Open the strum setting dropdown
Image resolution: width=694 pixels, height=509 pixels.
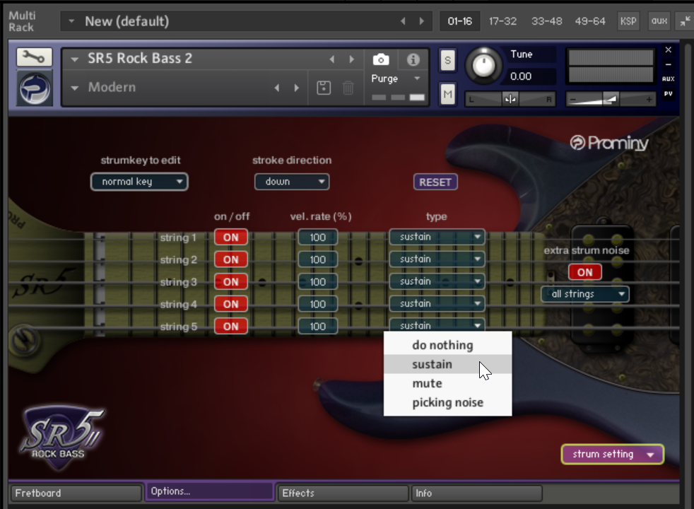tap(613, 454)
